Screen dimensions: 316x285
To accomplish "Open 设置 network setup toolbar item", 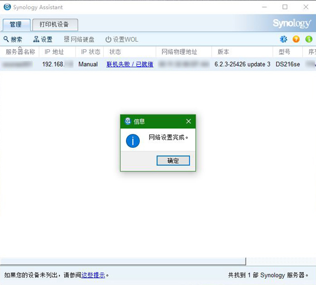I will [x=43, y=39].
